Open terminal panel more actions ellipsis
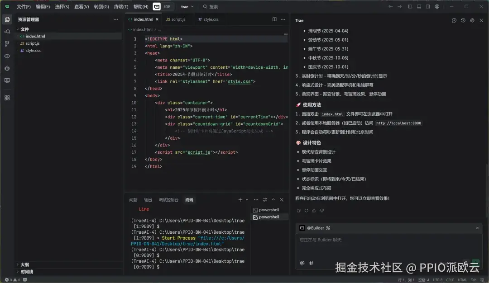489x283 pixels. click(x=256, y=199)
